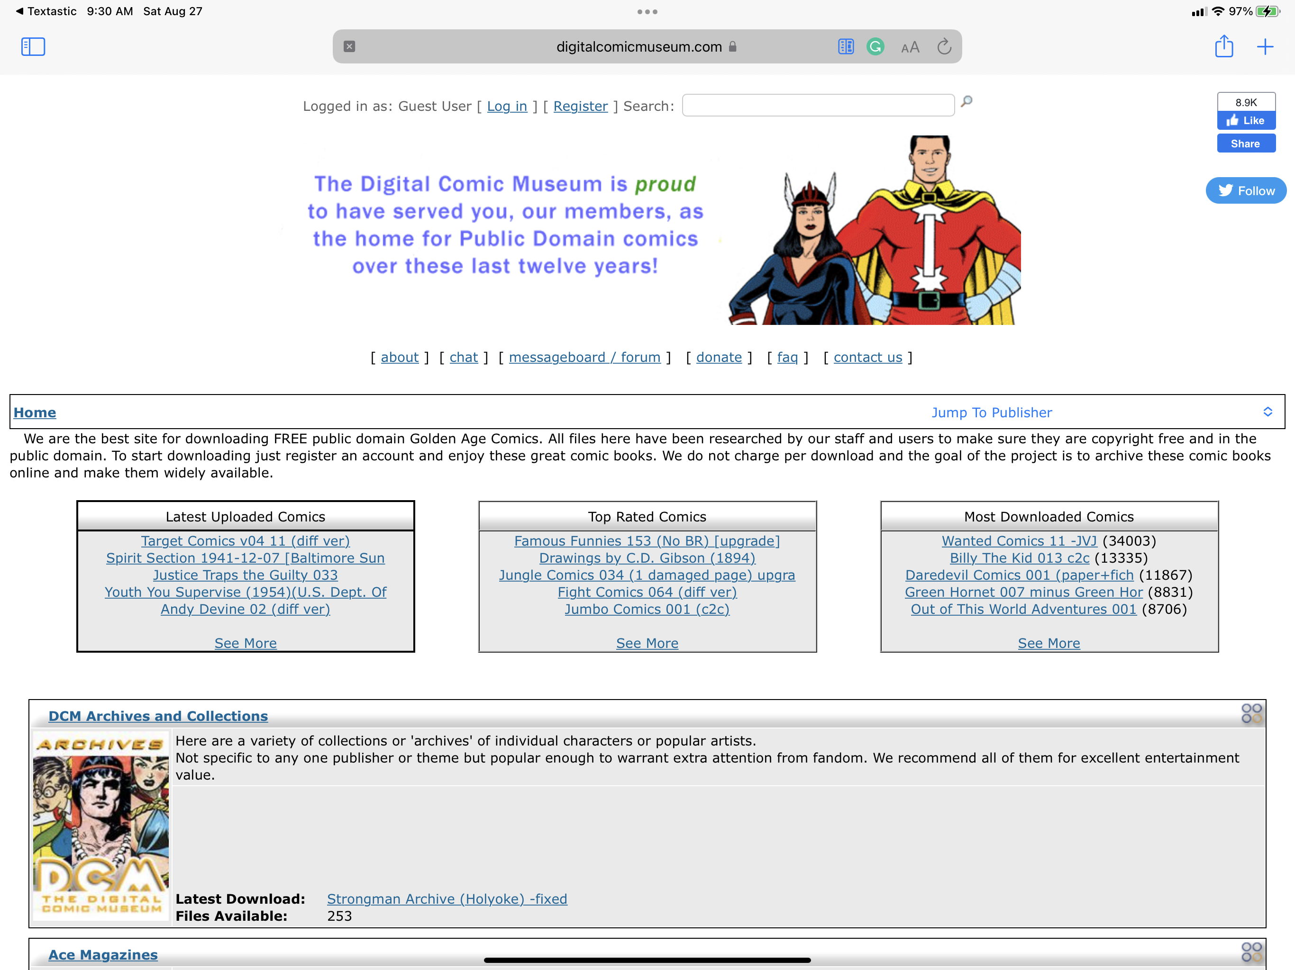The height and width of the screenshot is (970, 1295).
Task: Open Green Hornet 007 minus Green Hor
Action: point(1023,592)
